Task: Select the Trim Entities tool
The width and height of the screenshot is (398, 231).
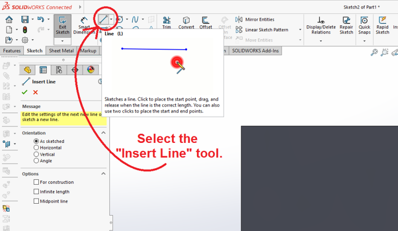Action: tap(167, 22)
